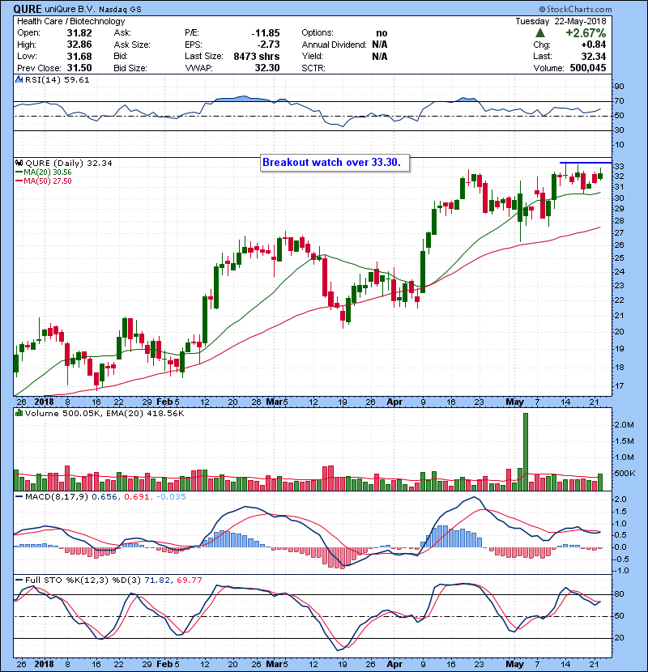Click the Volume value 500,045
Viewport: 648px width, 672px height.
(x=588, y=68)
